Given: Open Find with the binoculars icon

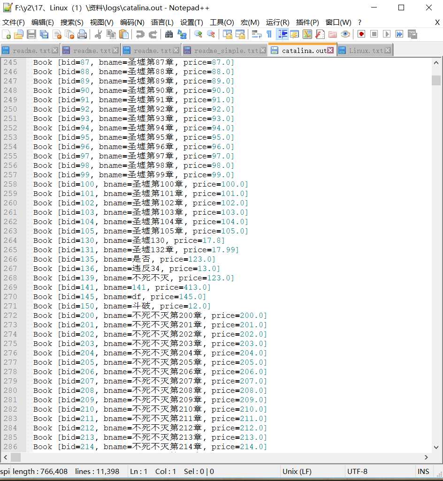Looking at the screenshot, I should [169, 34].
